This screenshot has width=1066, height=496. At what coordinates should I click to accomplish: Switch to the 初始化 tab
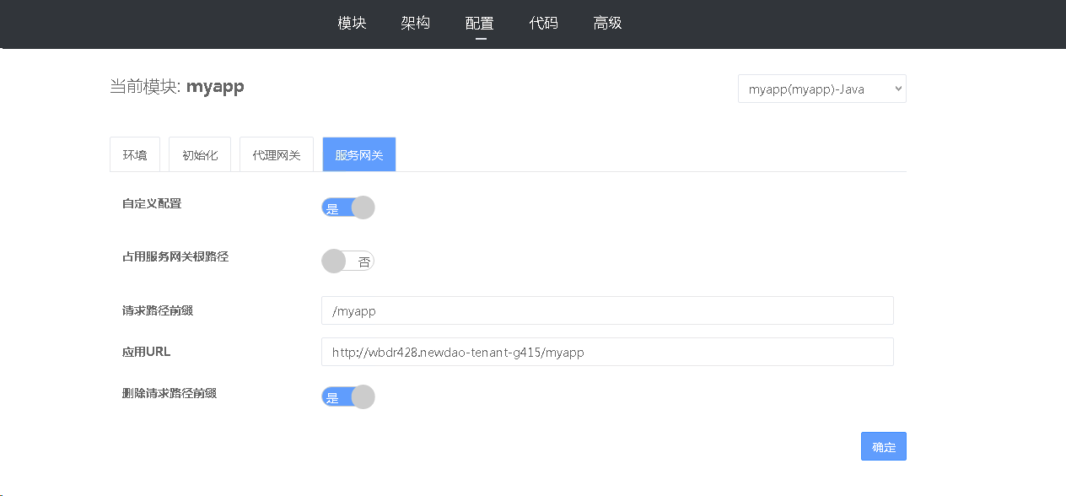200,155
